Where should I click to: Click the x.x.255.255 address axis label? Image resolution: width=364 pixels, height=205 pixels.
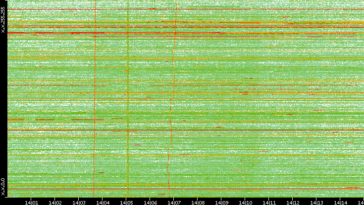coord(3,20)
